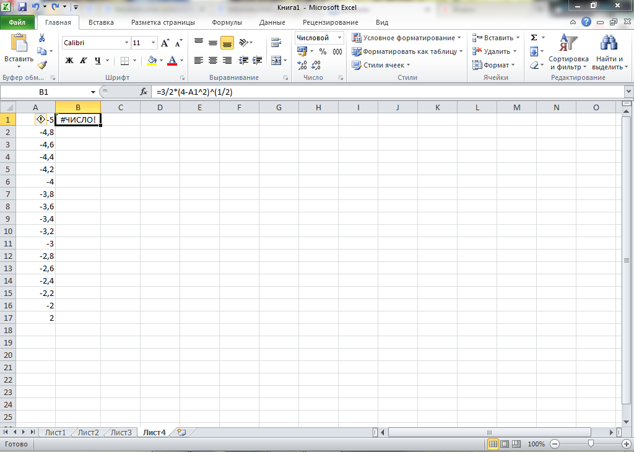Open the Формат cells dropdown
The width and height of the screenshot is (634, 452).
[x=493, y=64]
